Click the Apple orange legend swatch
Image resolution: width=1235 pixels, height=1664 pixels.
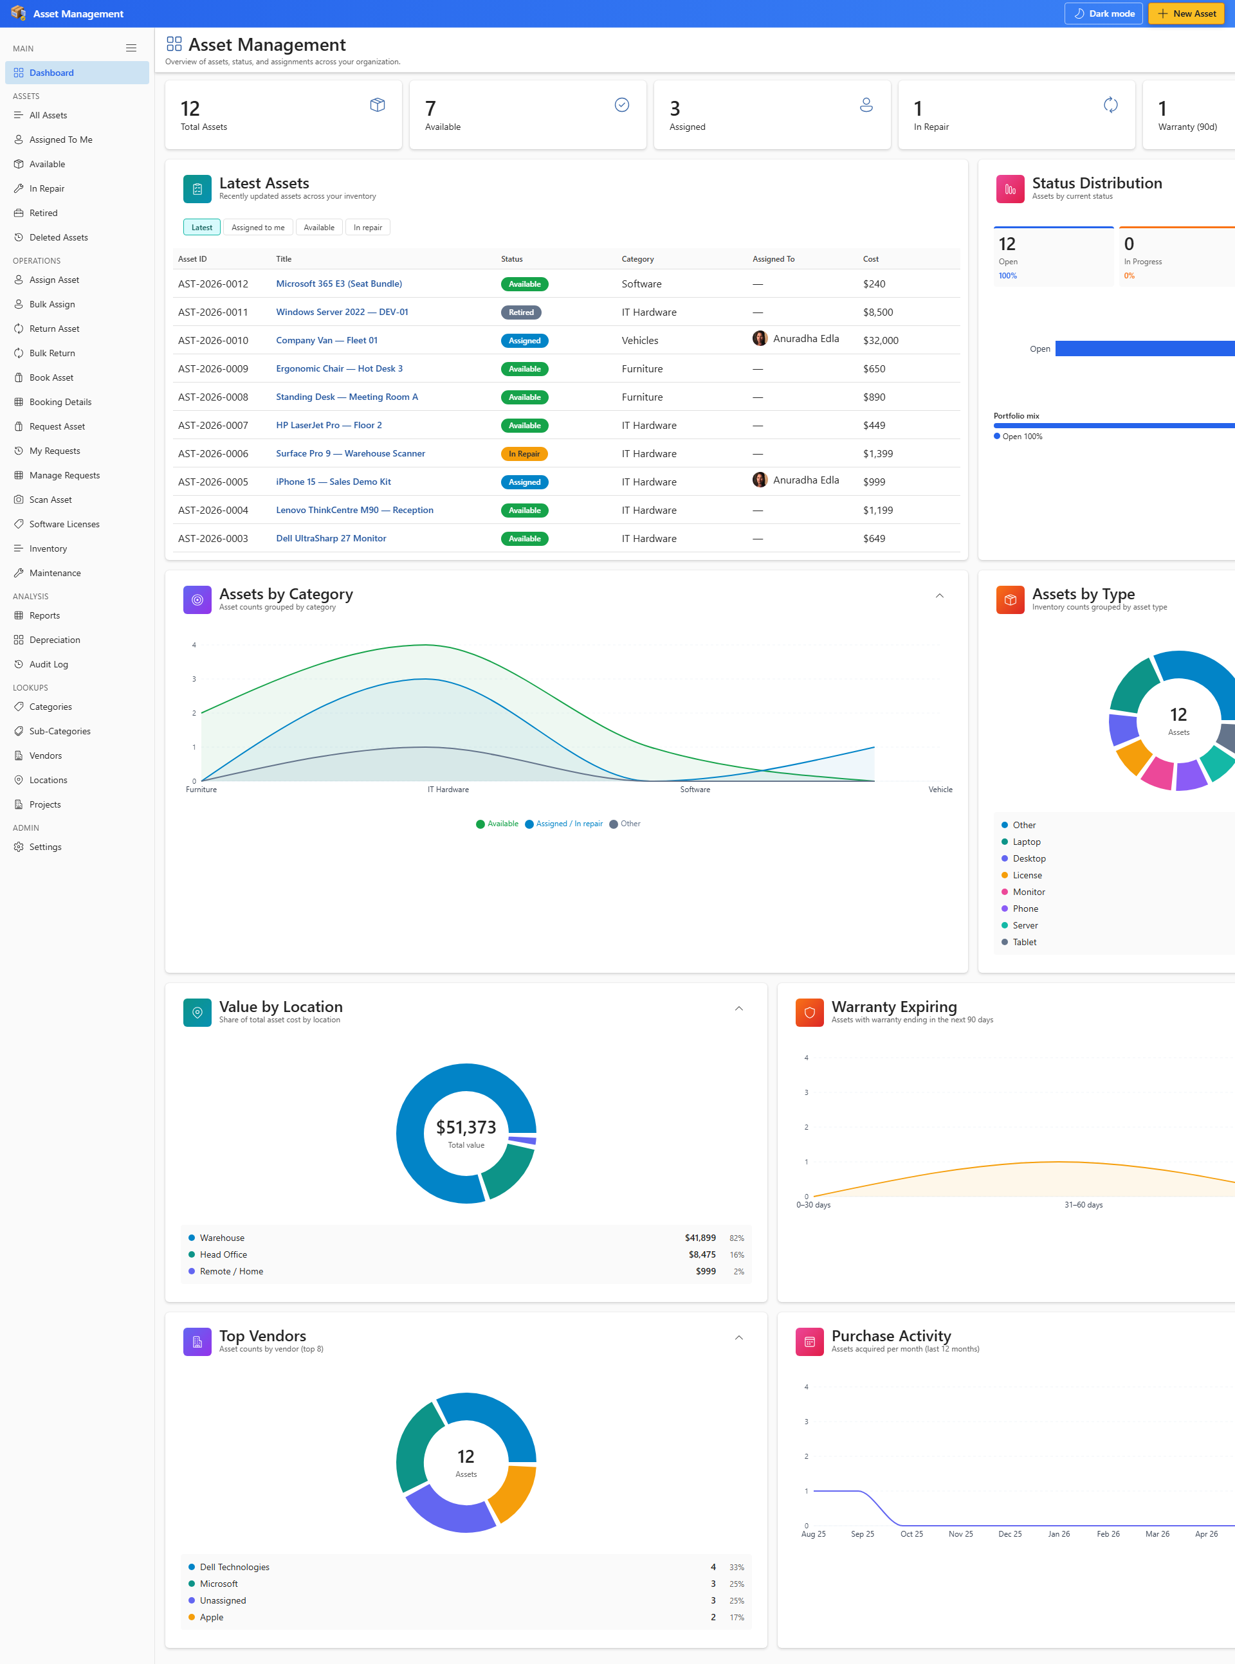click(x=192, y=1617)
